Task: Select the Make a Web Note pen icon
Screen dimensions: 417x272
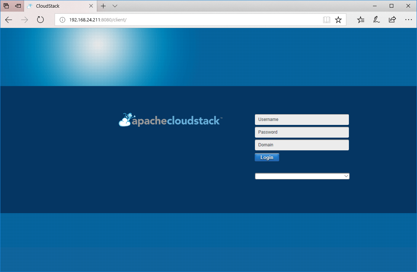Action: pyautogui.click(x=376, y=20)
